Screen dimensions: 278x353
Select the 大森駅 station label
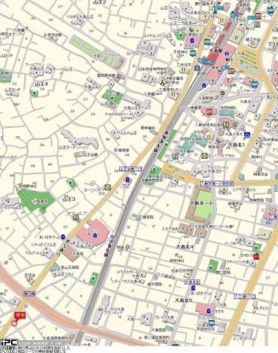click(216, 51)
